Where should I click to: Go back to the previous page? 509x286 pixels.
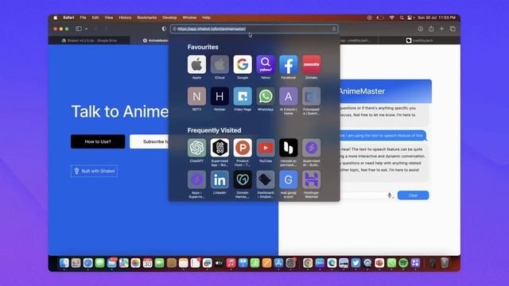pos(95,29)
